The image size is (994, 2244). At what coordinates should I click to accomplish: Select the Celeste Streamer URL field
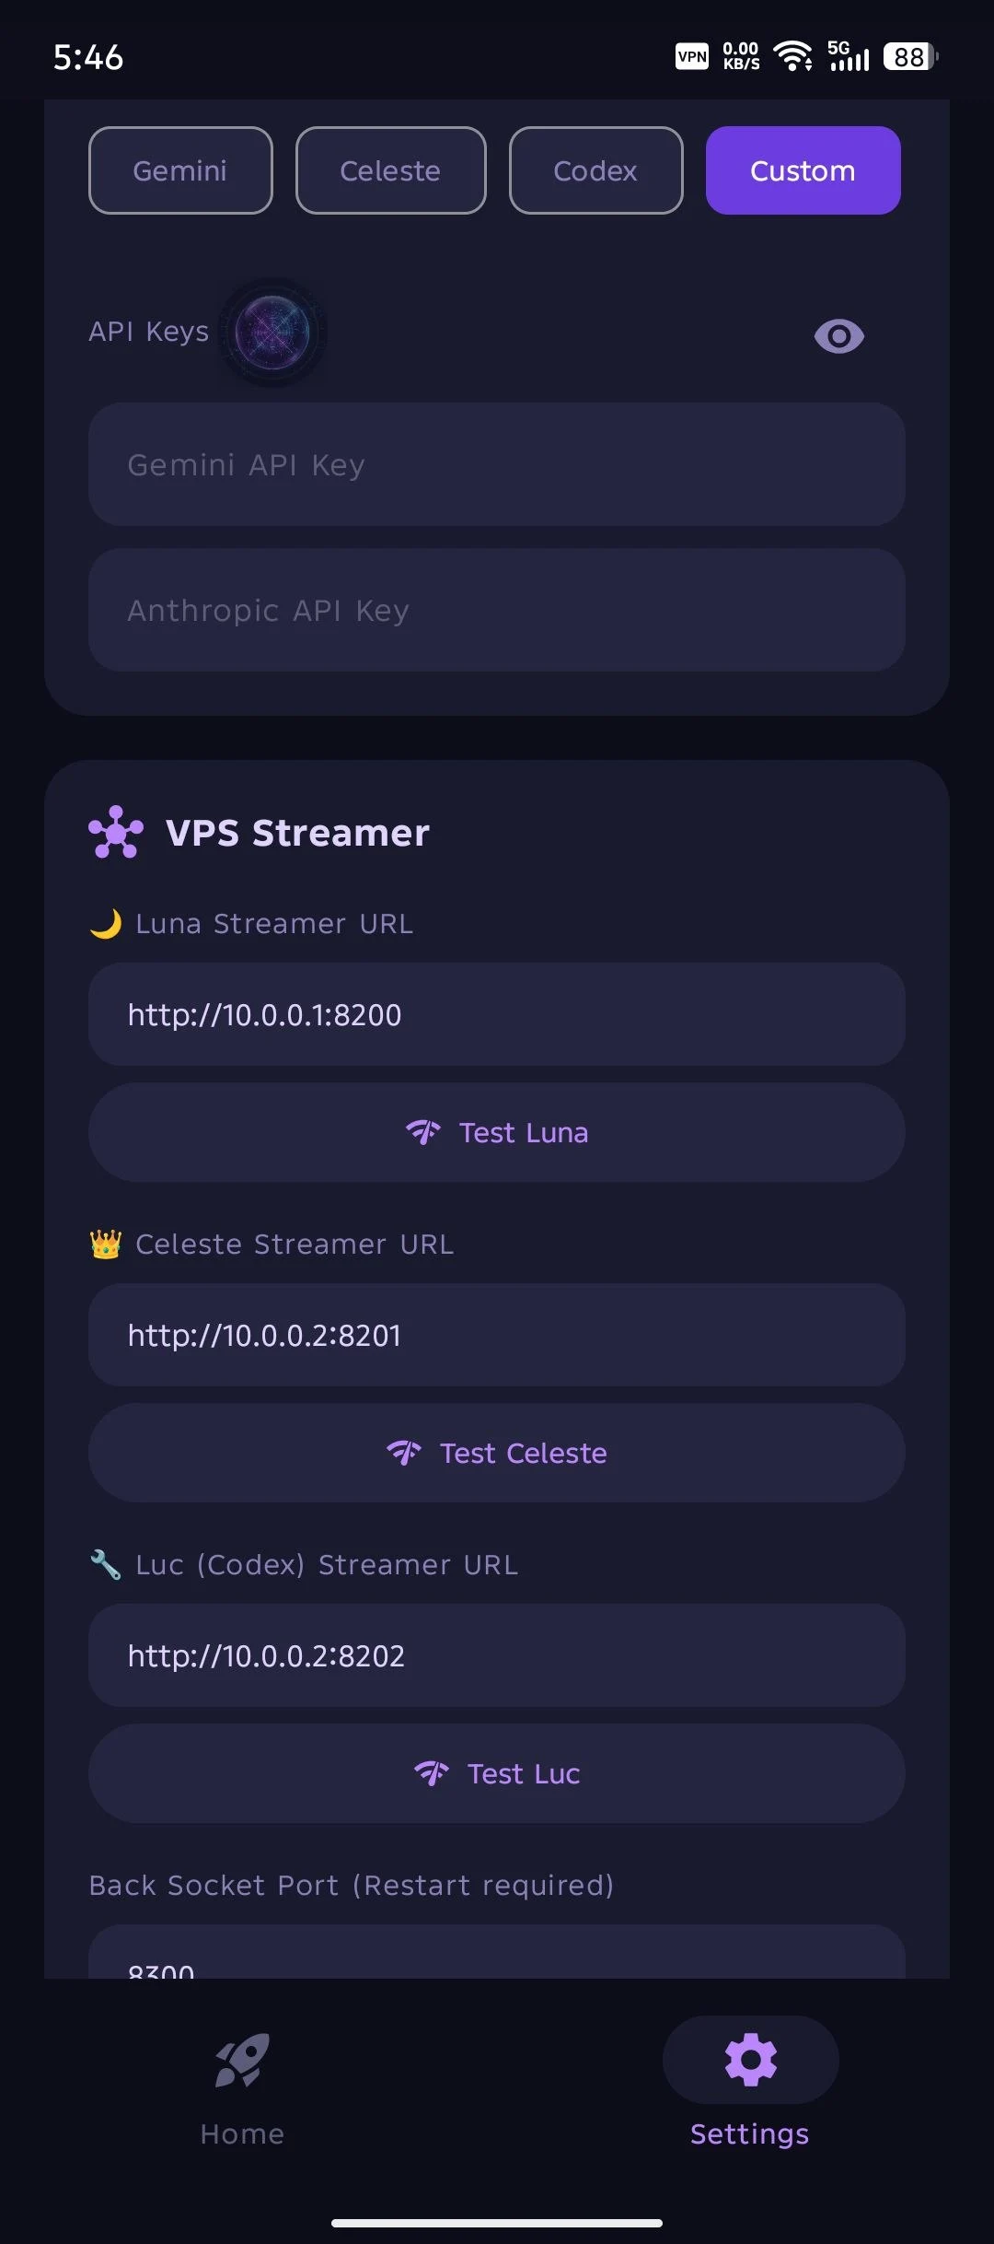click(x=497, y=1335)
